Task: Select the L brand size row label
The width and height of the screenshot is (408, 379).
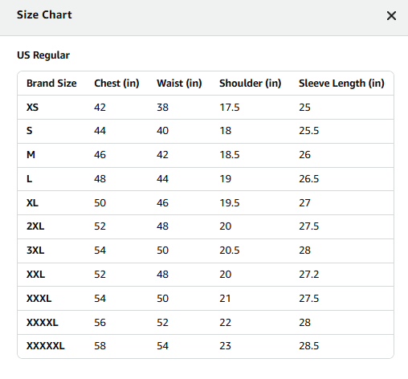Action: coord(29,179)
